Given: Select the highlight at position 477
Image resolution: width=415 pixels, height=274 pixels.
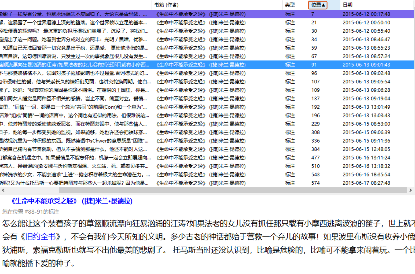Looking at the screenshot, I should click(315, 158).
